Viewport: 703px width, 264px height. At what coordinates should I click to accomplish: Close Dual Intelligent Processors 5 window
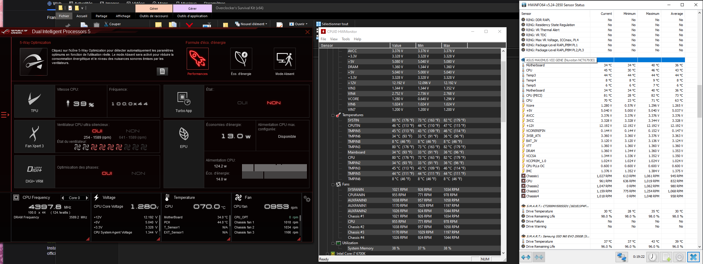click(307, 32)
